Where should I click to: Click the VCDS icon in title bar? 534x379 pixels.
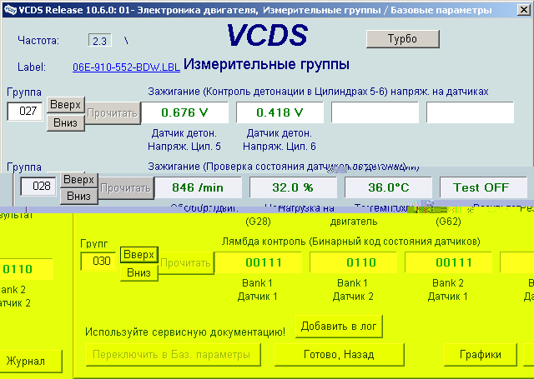tap(10, 9)
